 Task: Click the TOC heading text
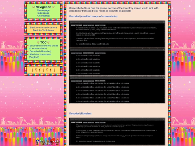click(43, 43)
